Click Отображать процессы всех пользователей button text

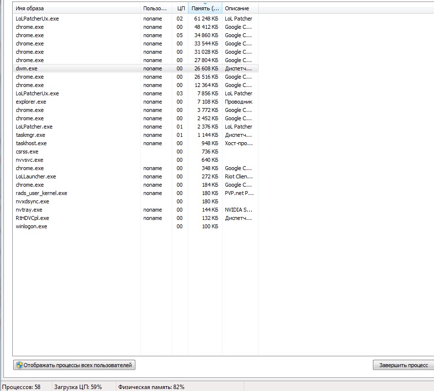(x=78, y=365)
